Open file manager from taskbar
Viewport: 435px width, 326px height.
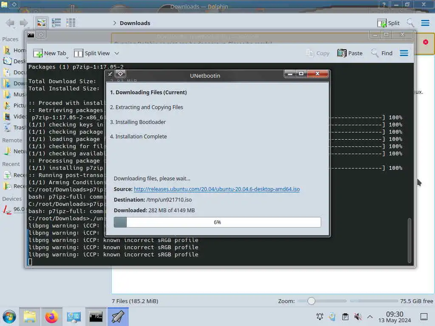(x=30, y=317)
